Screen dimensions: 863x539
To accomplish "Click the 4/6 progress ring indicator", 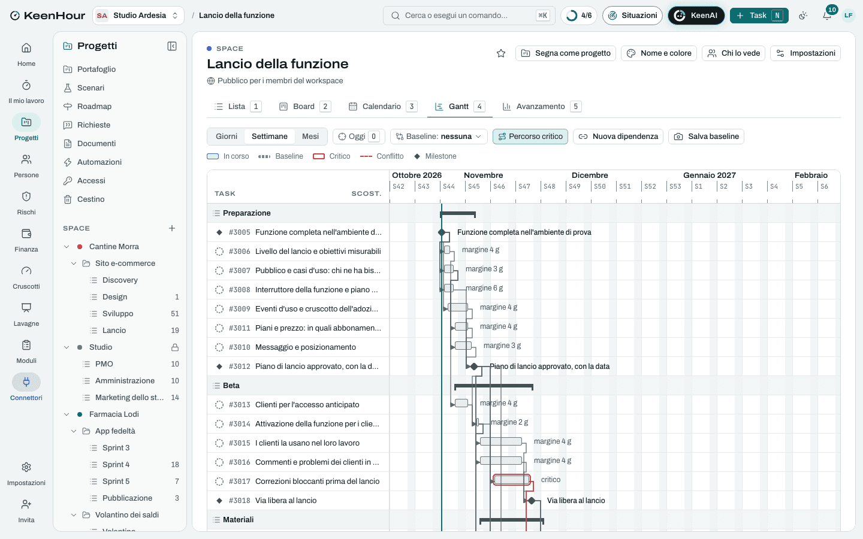I will pos(579,16).
